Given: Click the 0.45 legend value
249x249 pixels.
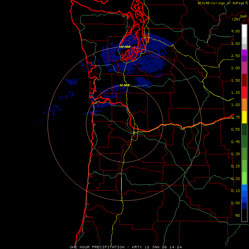Looking at the screenshot, I should (235, 142).
